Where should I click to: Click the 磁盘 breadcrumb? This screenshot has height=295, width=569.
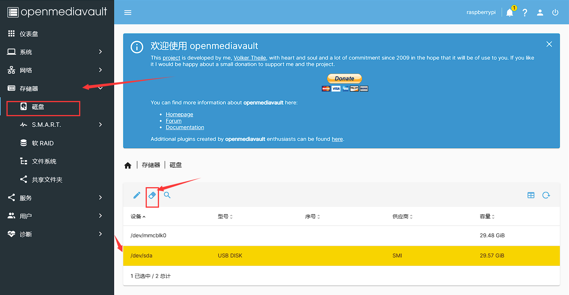[x=176, y=165]
